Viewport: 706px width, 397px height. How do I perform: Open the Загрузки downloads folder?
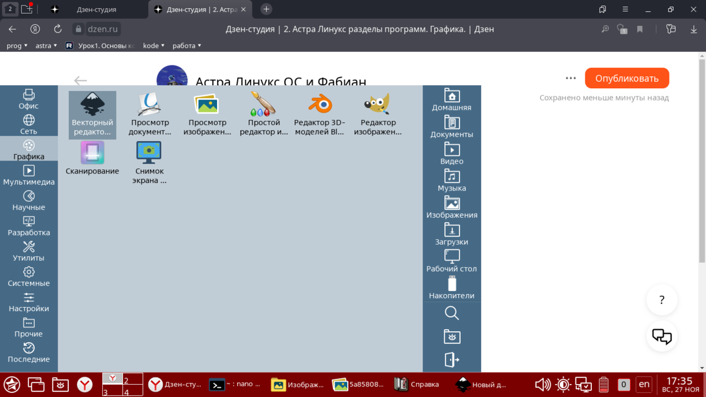[452, 234]
